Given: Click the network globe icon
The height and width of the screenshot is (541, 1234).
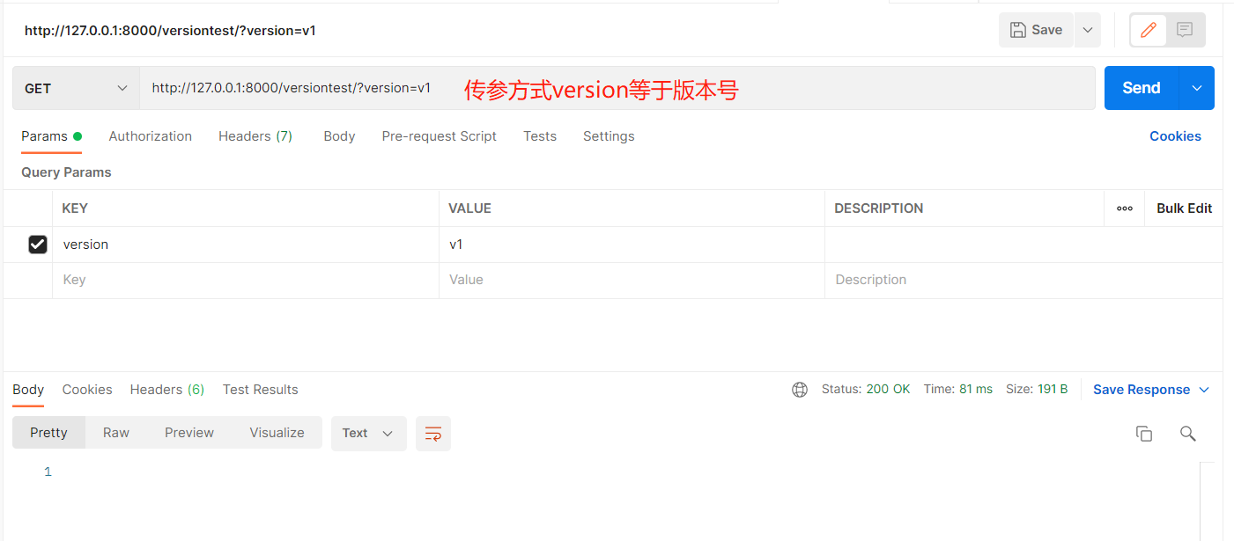Looking at the screenshot, I should 800,390.
